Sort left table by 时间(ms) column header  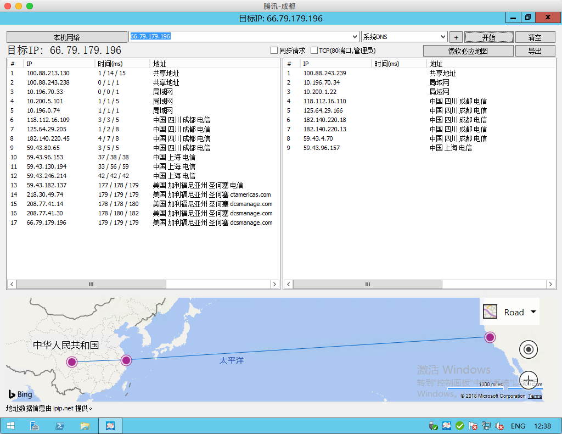pos(110,64)
